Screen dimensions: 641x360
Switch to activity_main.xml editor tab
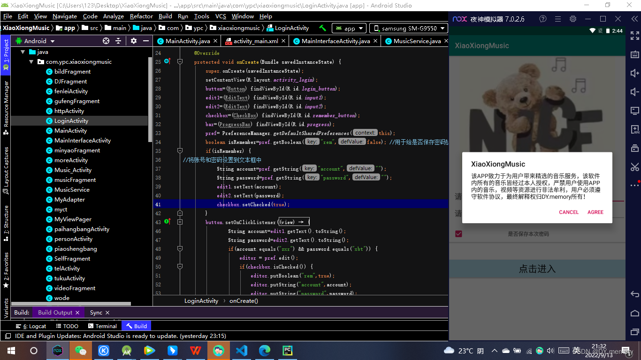pyautogui.click(x=256, y=41)
